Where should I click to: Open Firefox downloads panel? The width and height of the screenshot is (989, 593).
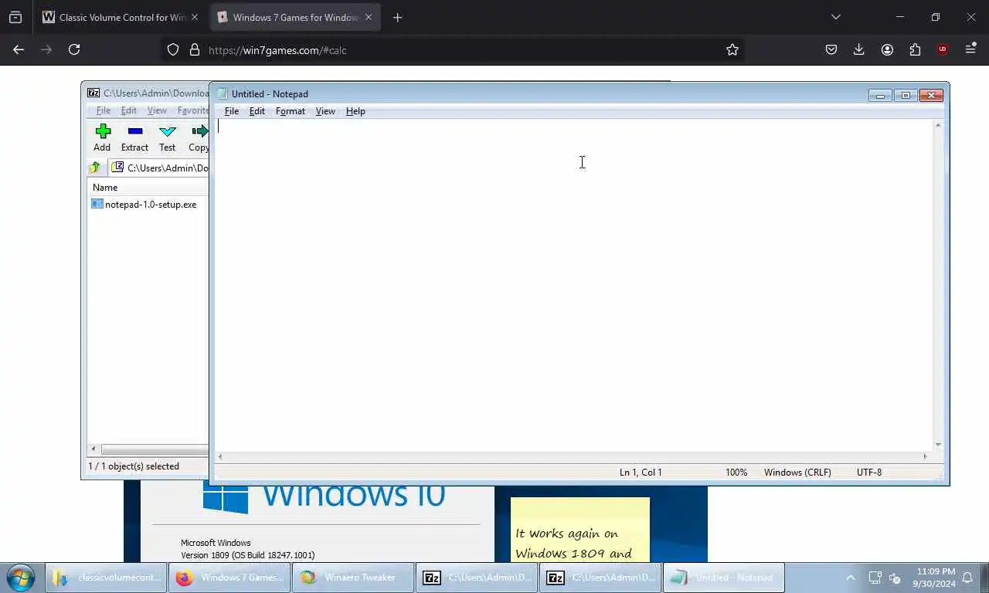point(859,49)
